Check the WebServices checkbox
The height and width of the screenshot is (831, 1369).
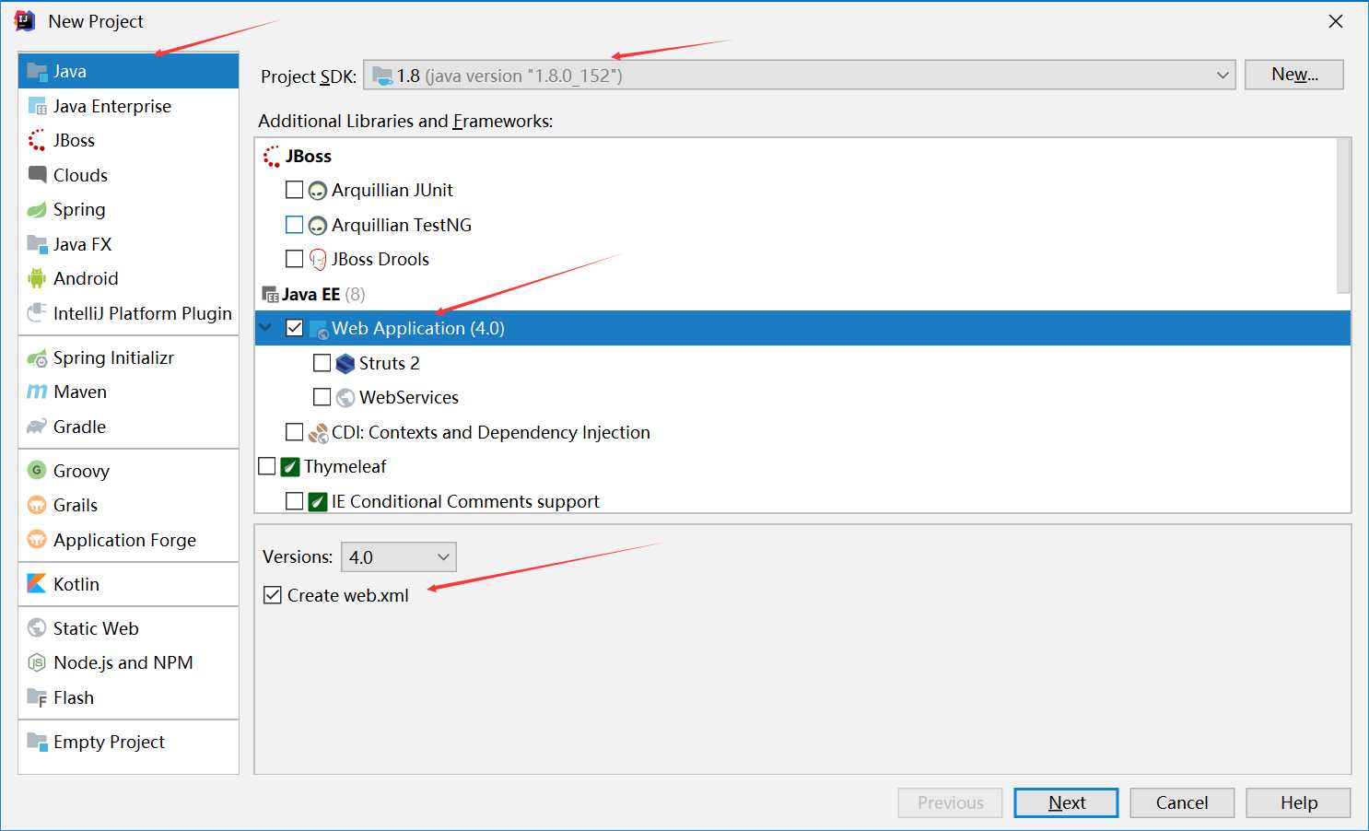coord(322,397)
